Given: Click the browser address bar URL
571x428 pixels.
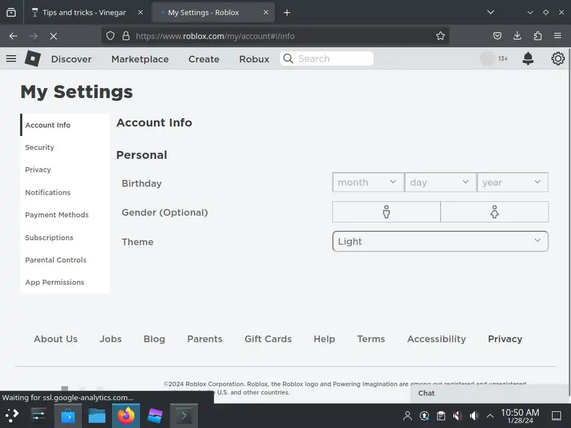Looking at the screenshot, I should click(215, 36).
